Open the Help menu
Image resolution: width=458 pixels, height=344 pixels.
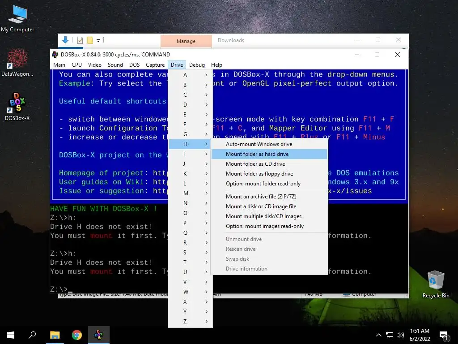point(216,65)
